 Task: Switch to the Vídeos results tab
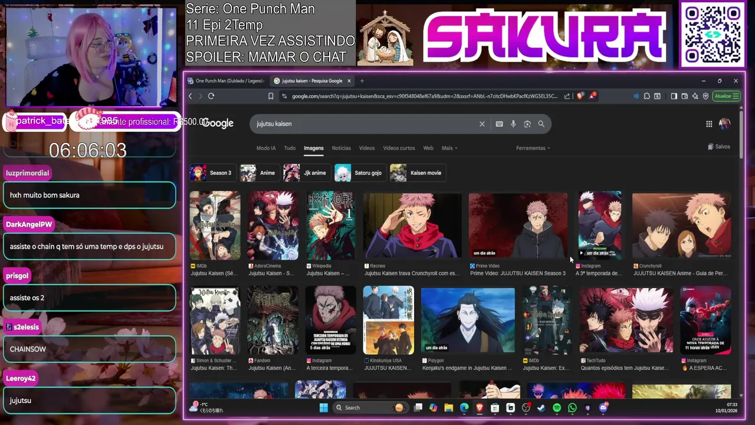[367, 148]
